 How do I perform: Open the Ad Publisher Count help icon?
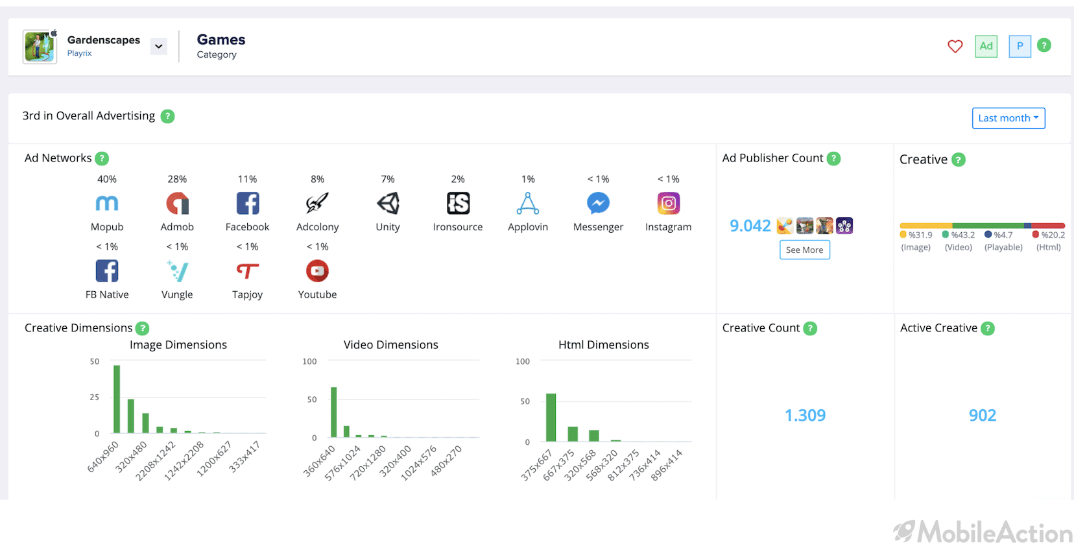834,158
